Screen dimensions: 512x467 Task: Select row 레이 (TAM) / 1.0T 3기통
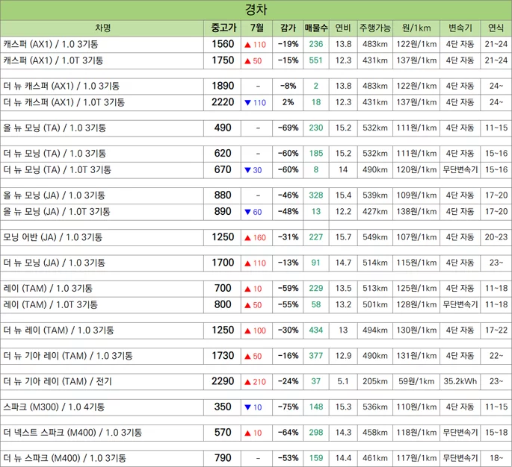256,304
